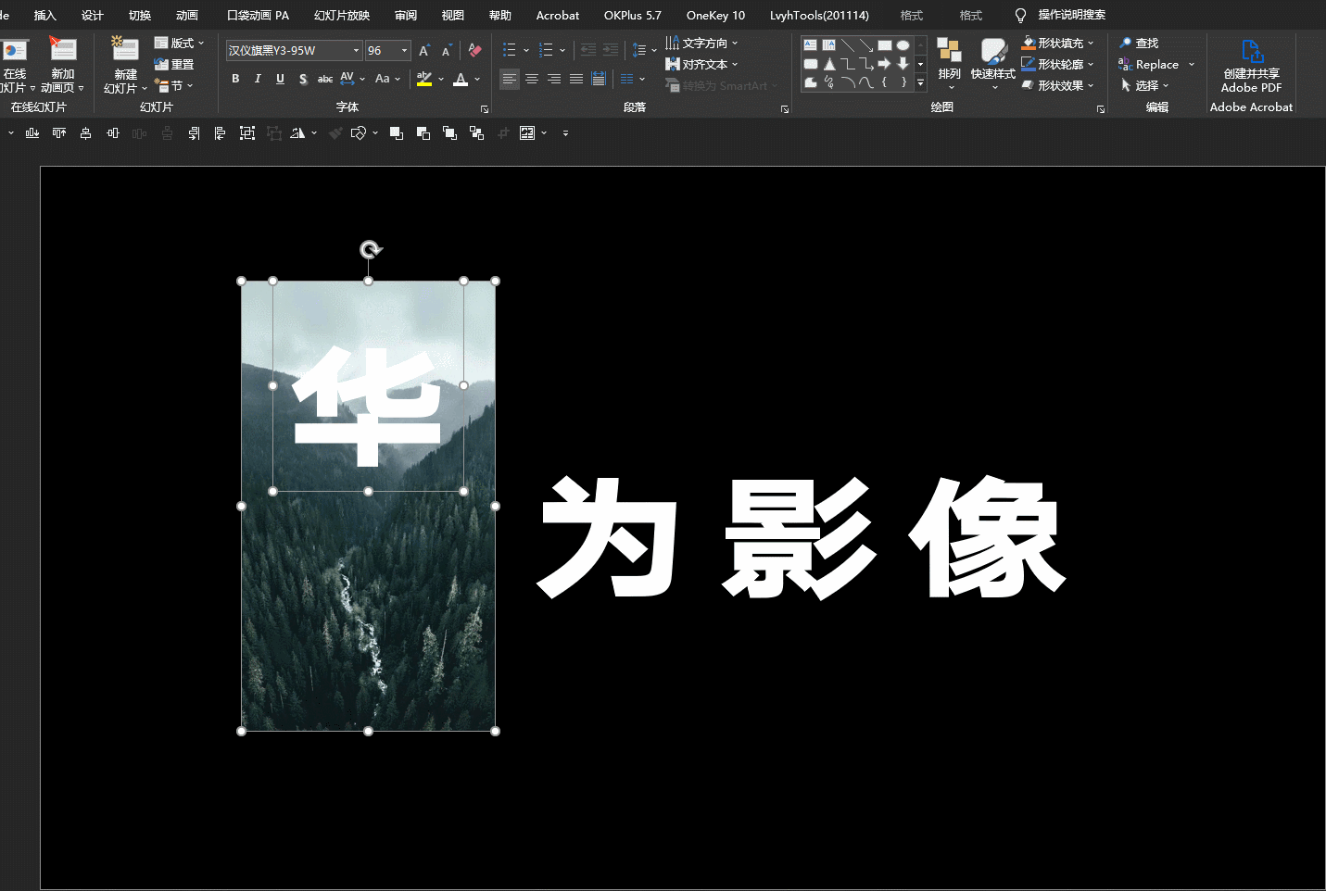
Task: Open the 设计 Design tab
Action: click(93, 16)
